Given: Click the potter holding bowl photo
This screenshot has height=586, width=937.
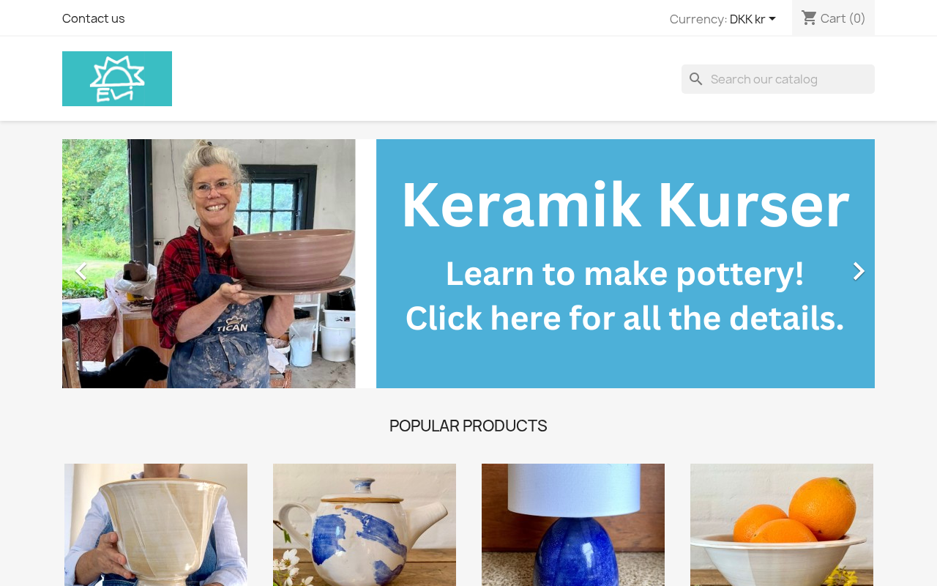Looking at the screenshot, I should pos(209,264).
